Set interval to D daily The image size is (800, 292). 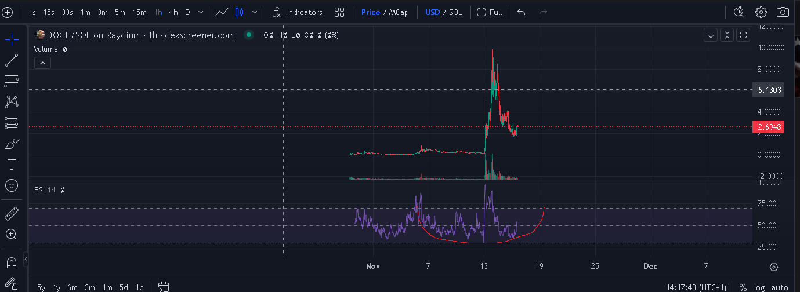click(187, 12)
